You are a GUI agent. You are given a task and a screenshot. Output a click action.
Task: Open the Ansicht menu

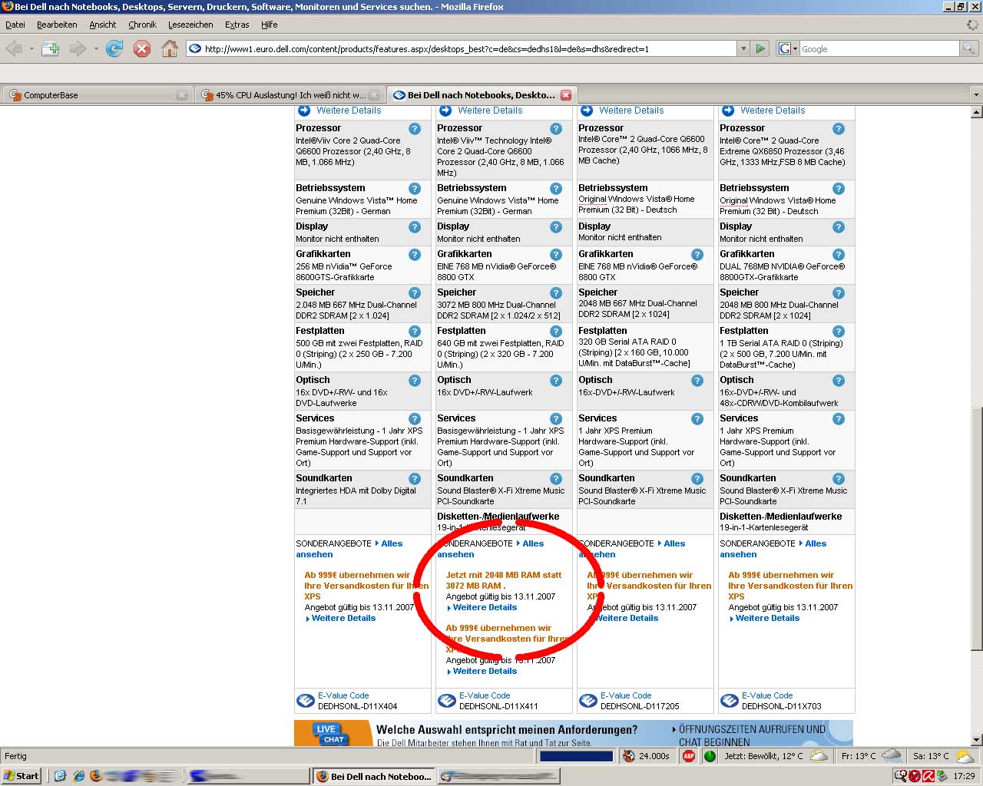103,25
